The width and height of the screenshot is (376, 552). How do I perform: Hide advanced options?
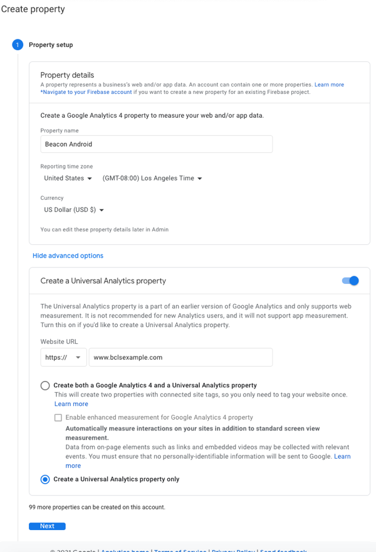(68, 256)
